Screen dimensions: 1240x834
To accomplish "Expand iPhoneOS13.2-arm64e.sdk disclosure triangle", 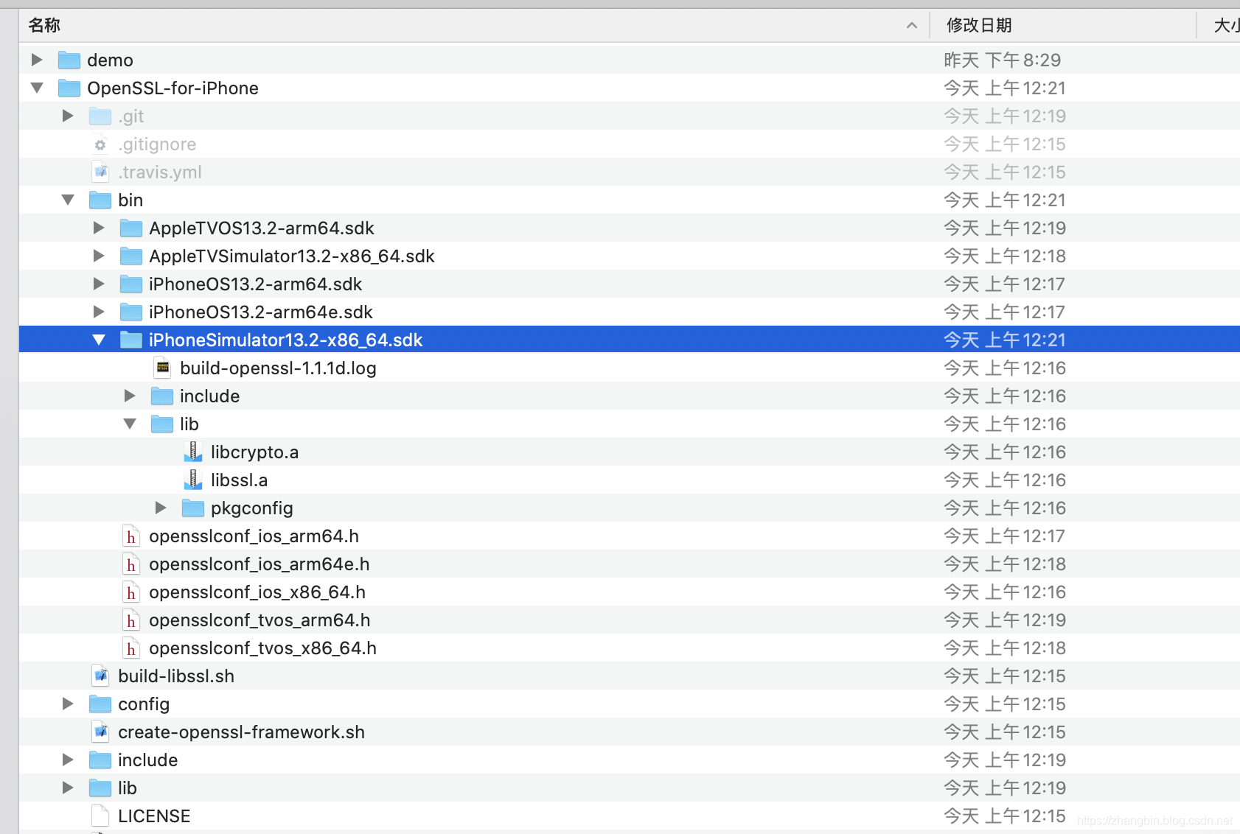I will click(x=99, y=312).
